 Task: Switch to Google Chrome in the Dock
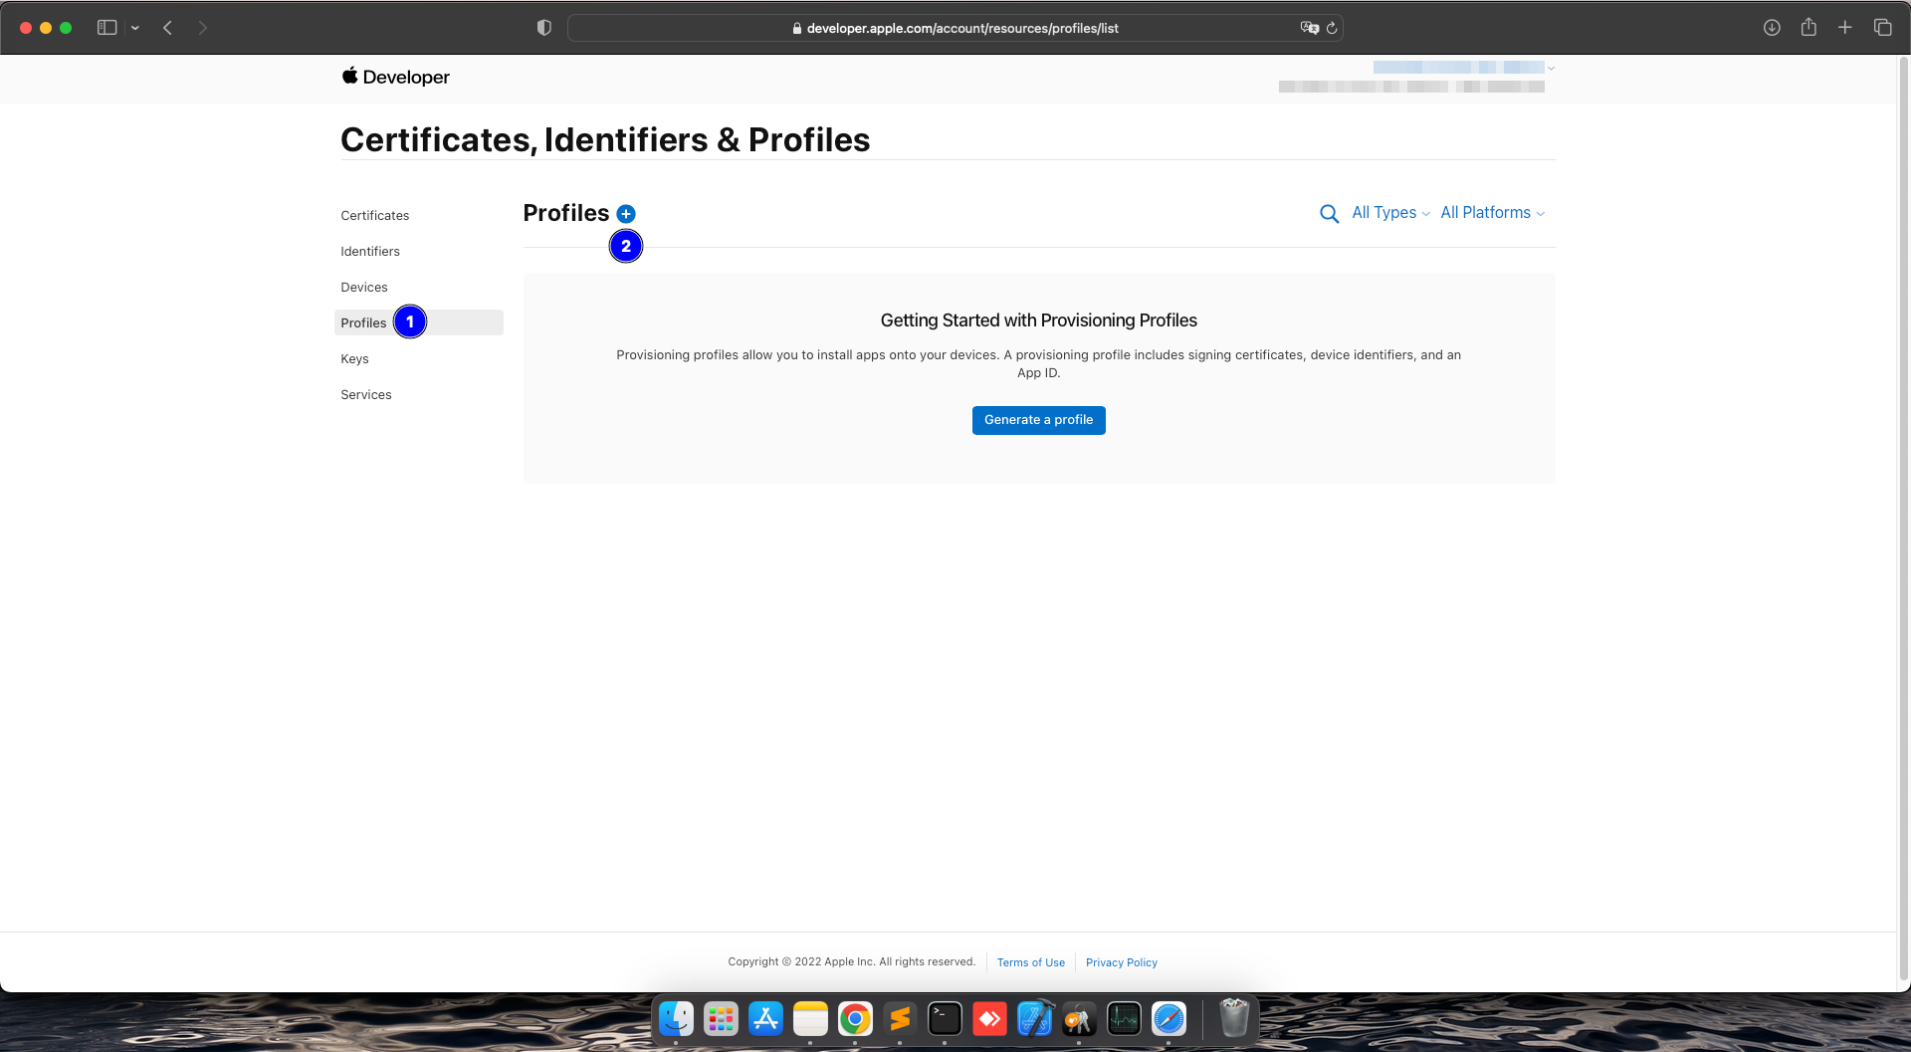[x=855, y=1018]
